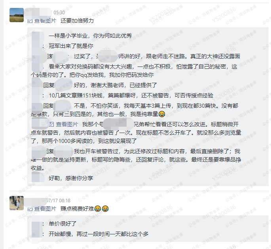Click comment 好勒,感谢你分享
Viewport: 271px width, 249px height.
71,178
